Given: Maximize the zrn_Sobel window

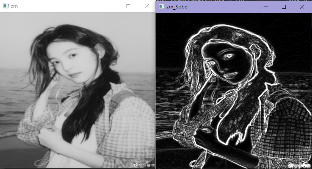Looking at the screenshot, I should [x=284, y=7].
